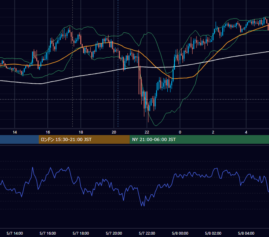Click the 18 hour axis label
Screen dimensions: 269x237
pos(81,132)
